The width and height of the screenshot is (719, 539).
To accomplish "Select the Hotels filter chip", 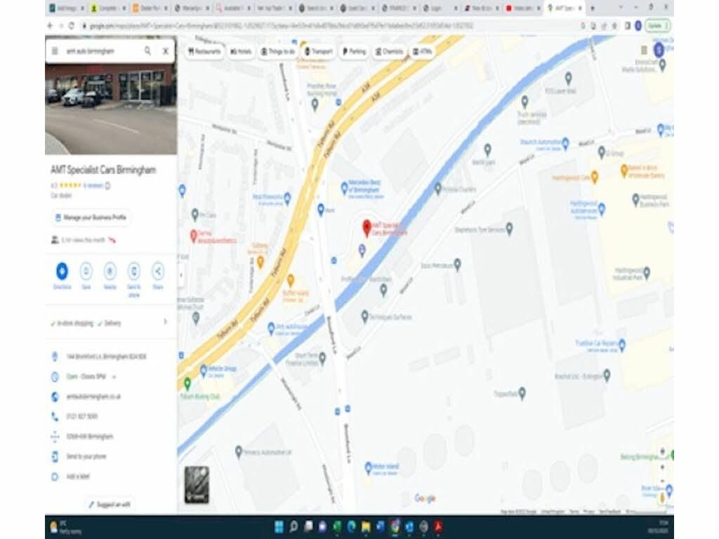I will (x=240, y=51).
